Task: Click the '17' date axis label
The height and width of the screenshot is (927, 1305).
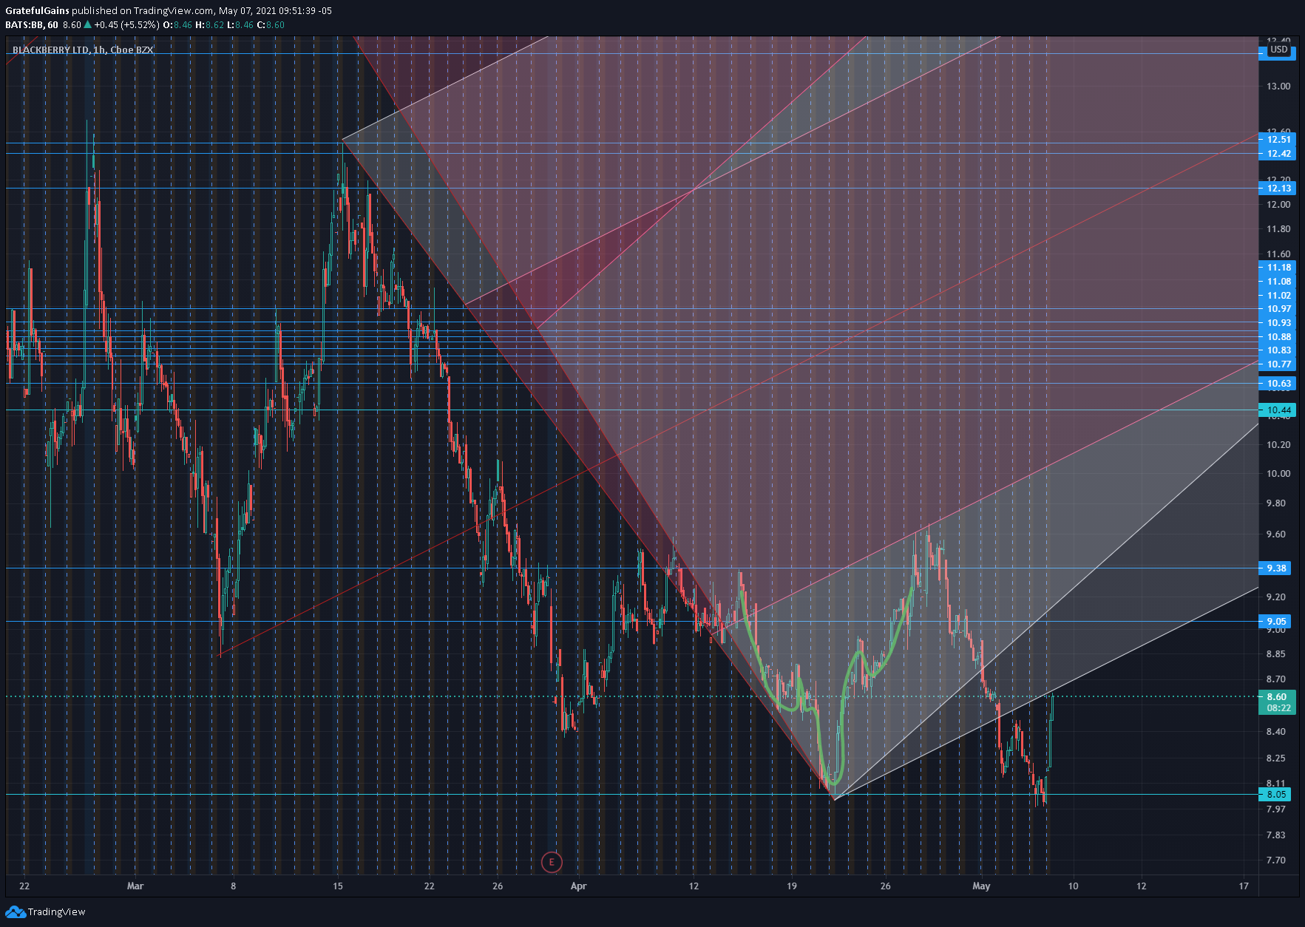Action: click(1244, 886)
